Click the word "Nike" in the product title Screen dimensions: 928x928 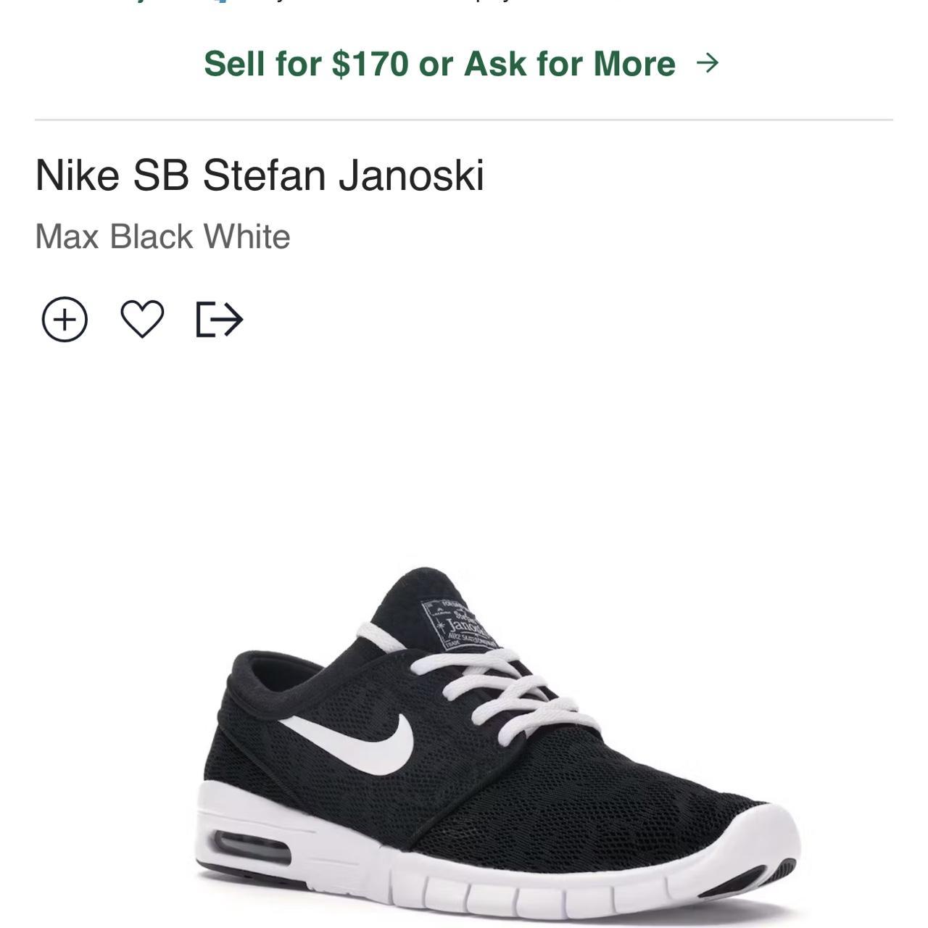point(77,175)
